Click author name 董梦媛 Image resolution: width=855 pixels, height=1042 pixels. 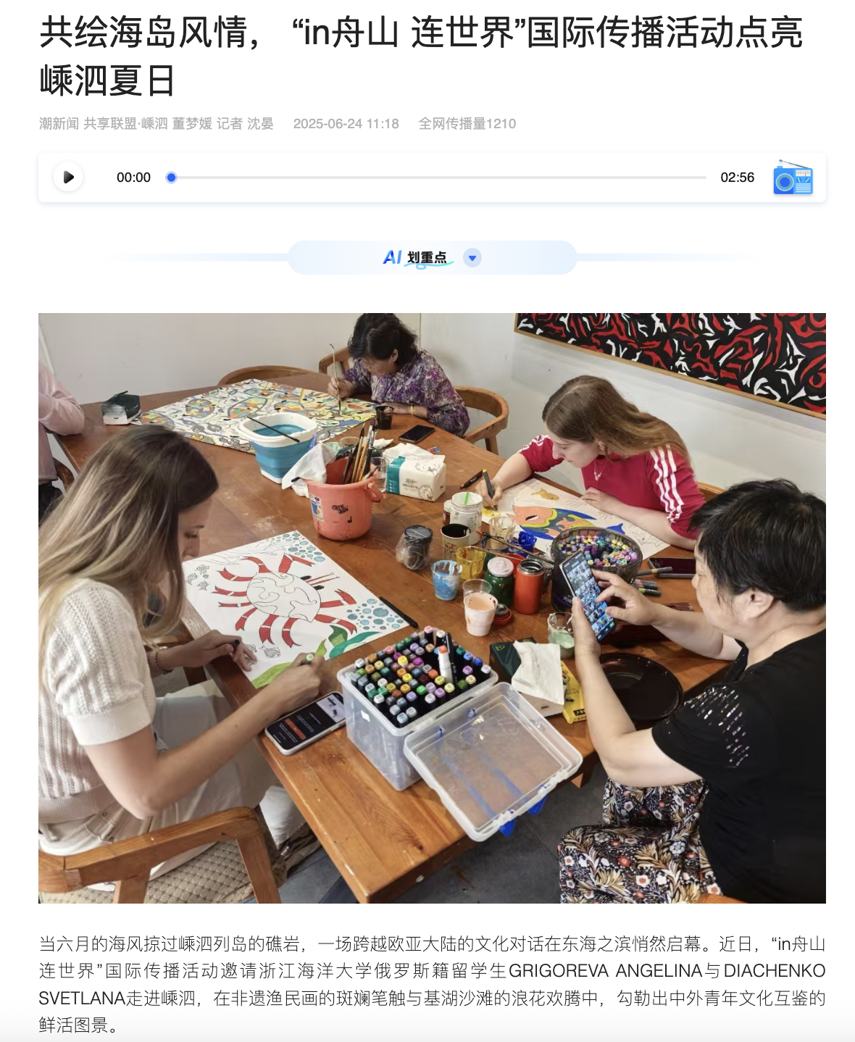192,124
